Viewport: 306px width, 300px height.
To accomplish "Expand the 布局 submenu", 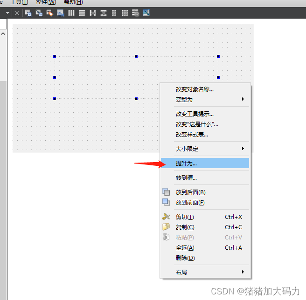I will (x=205, y=272).
